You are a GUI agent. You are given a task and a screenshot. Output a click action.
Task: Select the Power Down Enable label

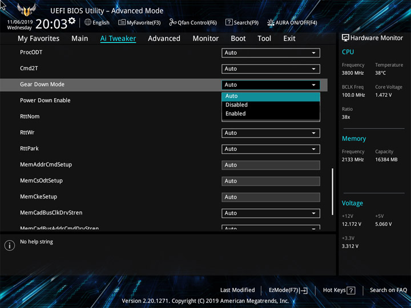(45, 100)
